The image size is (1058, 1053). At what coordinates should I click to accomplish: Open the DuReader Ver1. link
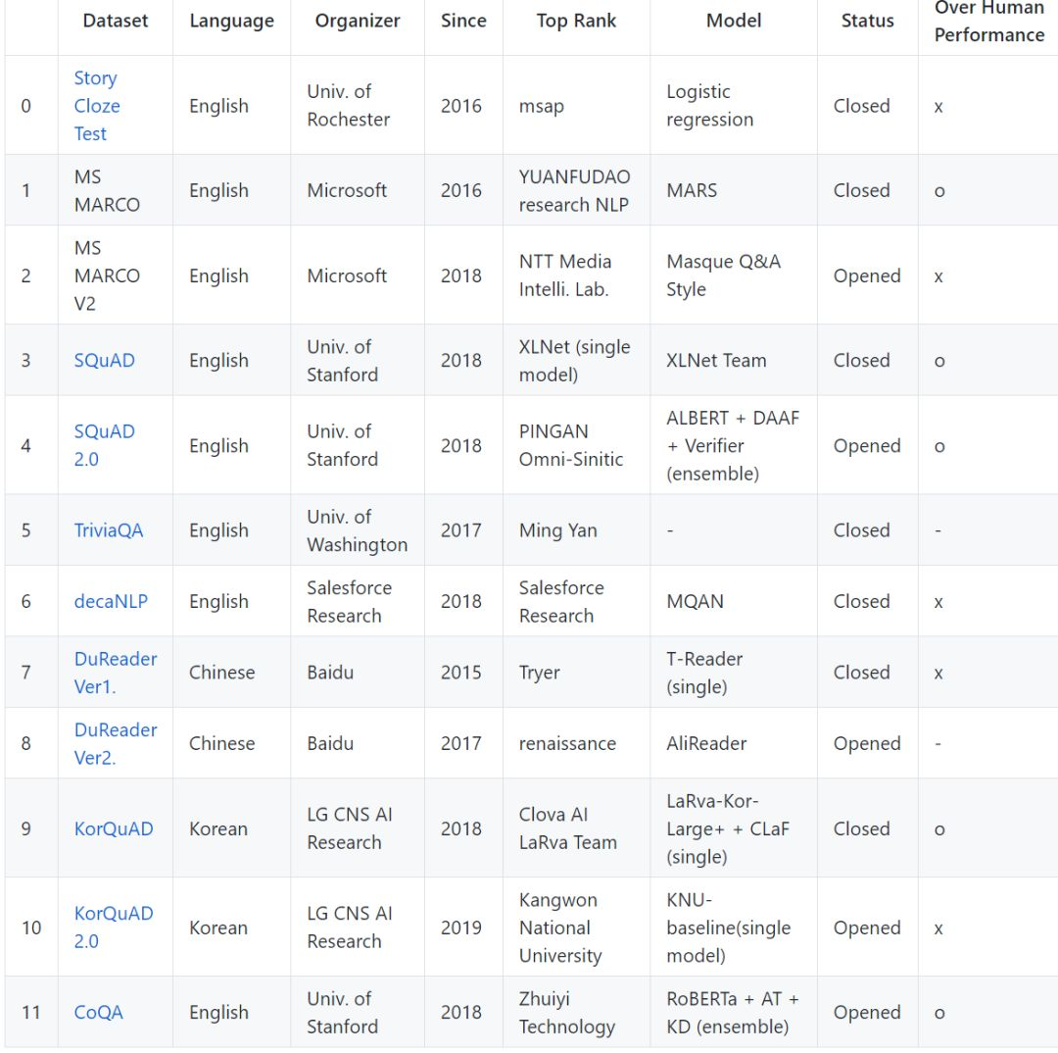(x=115, y=673)
